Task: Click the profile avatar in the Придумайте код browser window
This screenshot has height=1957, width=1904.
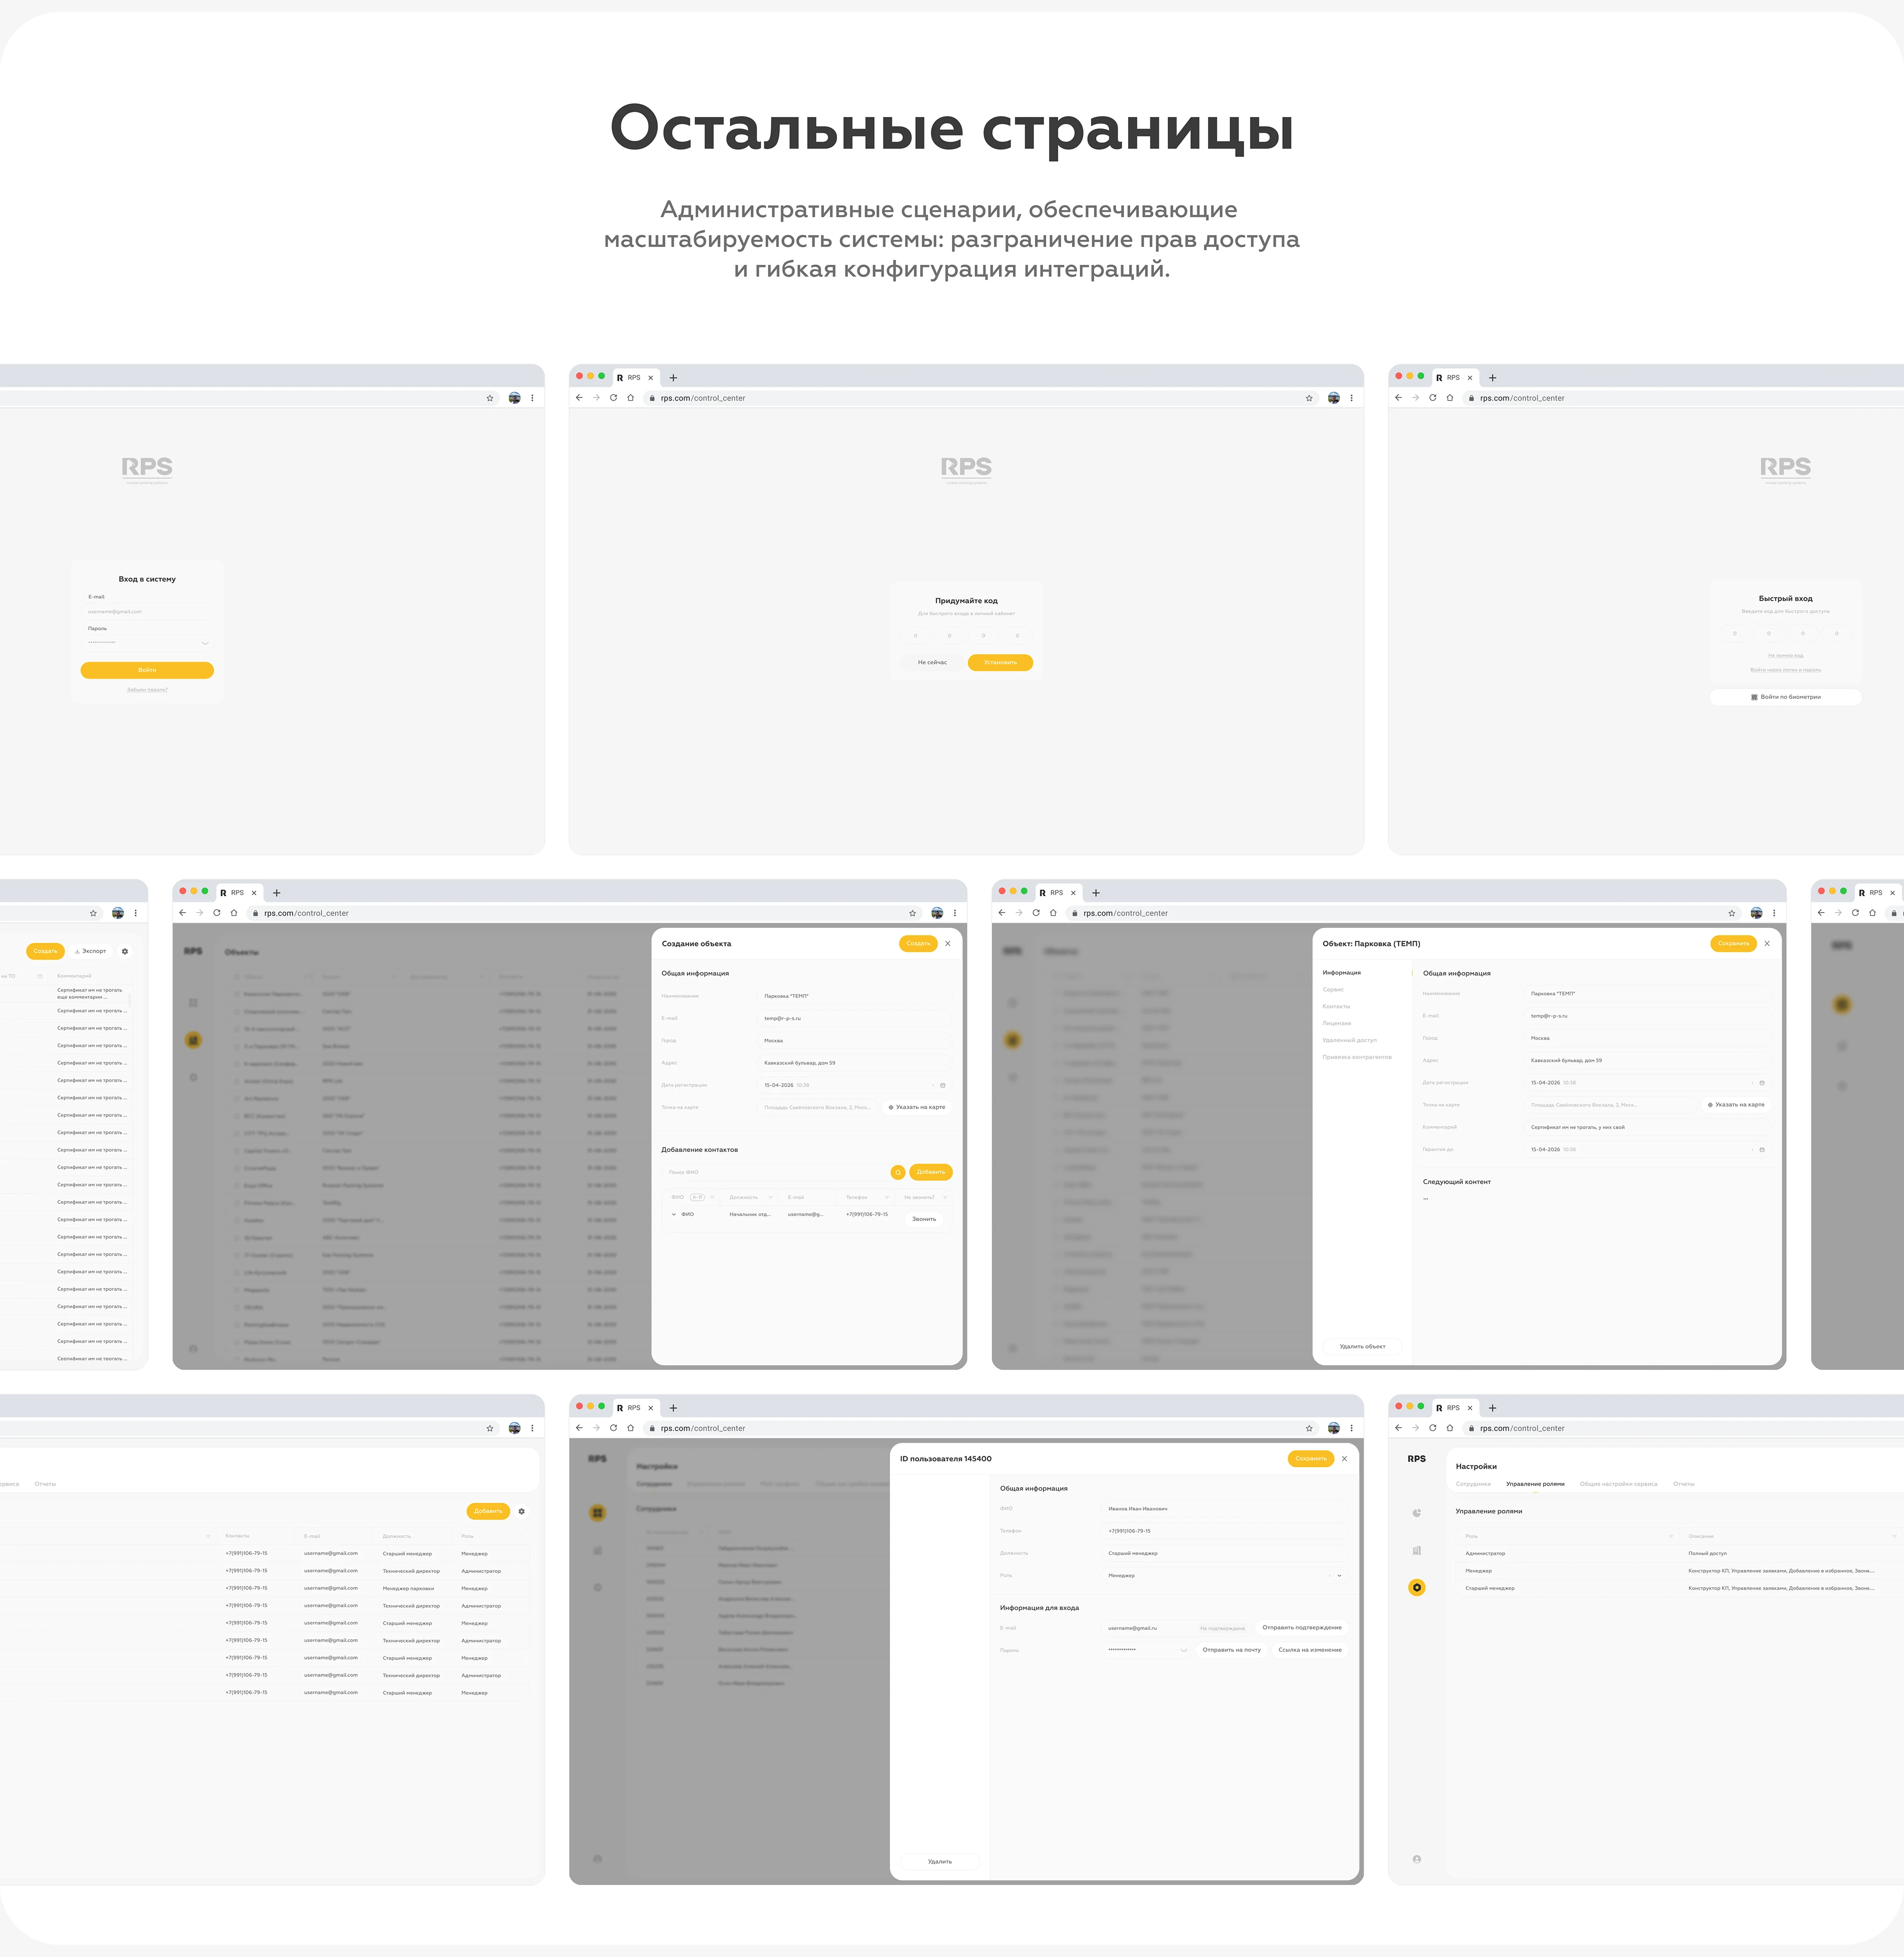Action: [1333, 398]
